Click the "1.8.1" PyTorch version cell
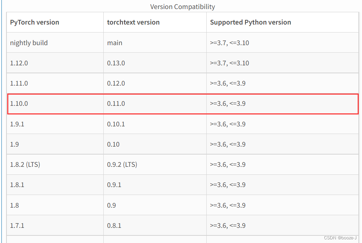The height and width of the screenshot is (243, 362). (55, 185)
